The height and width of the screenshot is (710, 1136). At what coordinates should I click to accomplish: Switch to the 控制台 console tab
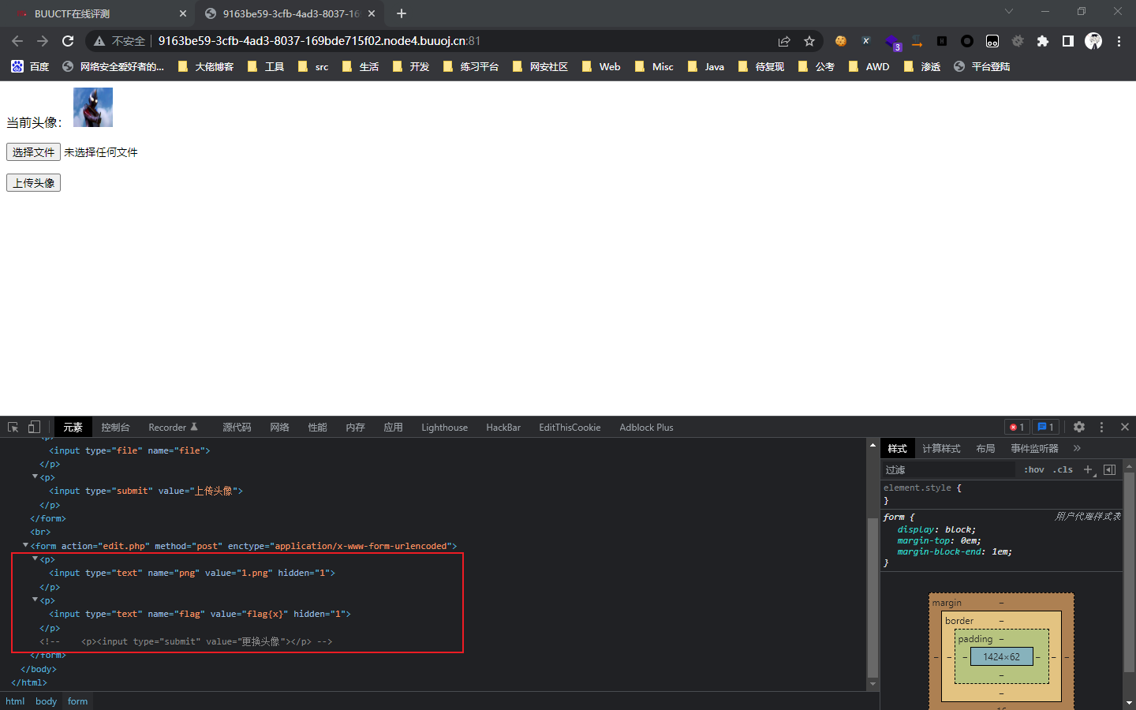click(x=115, y=427)
